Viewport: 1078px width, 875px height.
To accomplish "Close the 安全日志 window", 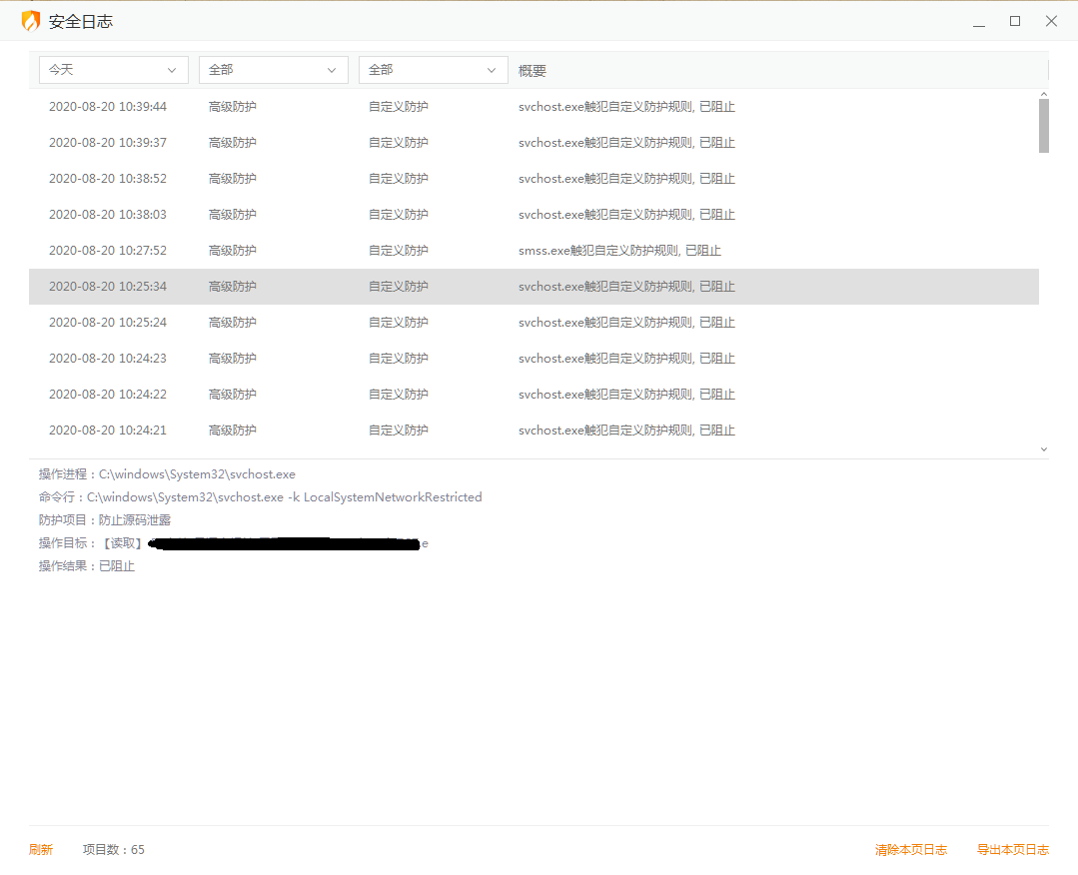I will click(1051, 21).
